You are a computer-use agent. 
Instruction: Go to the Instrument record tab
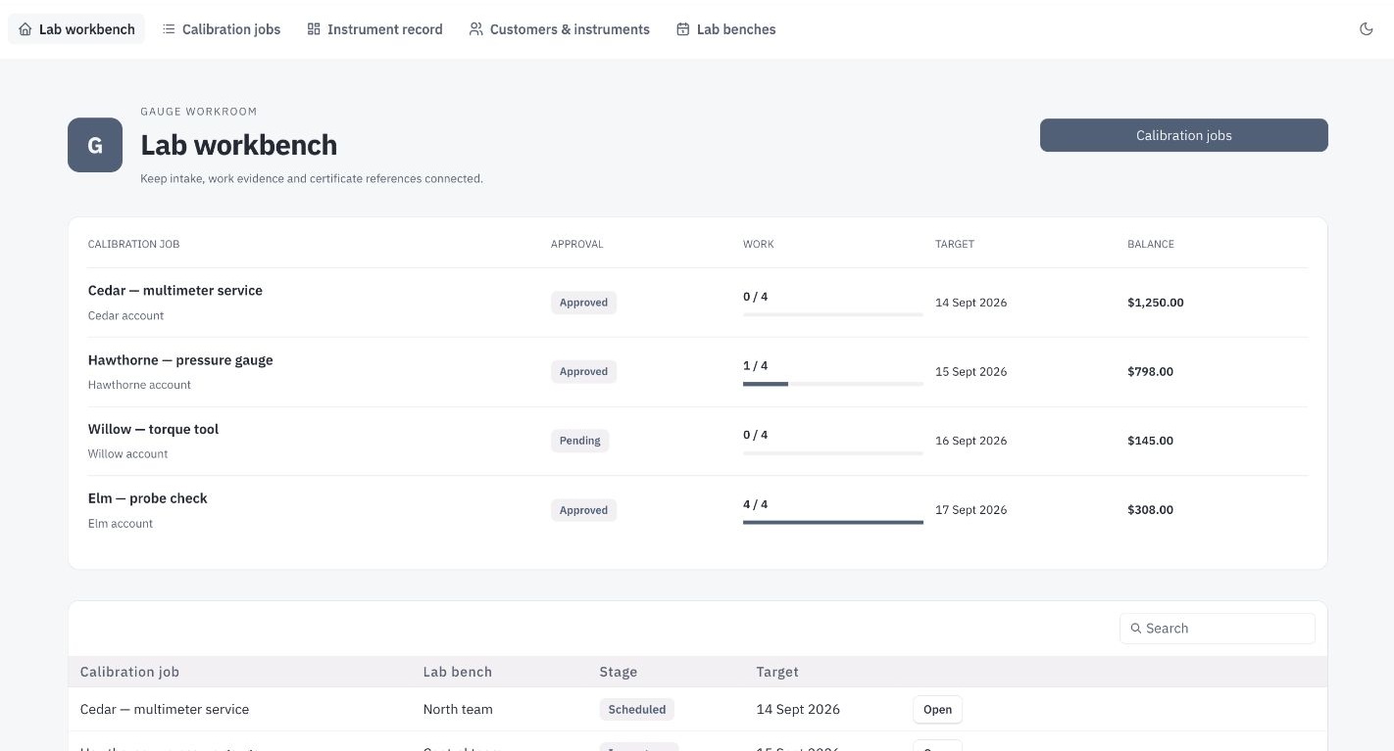coord(374,29)
